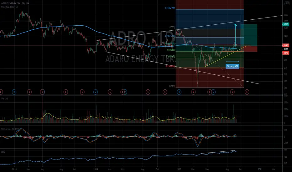Viewport: 292px width, 172px height.
Task: Click the 2019 label on the time axis
Action: 96,169
